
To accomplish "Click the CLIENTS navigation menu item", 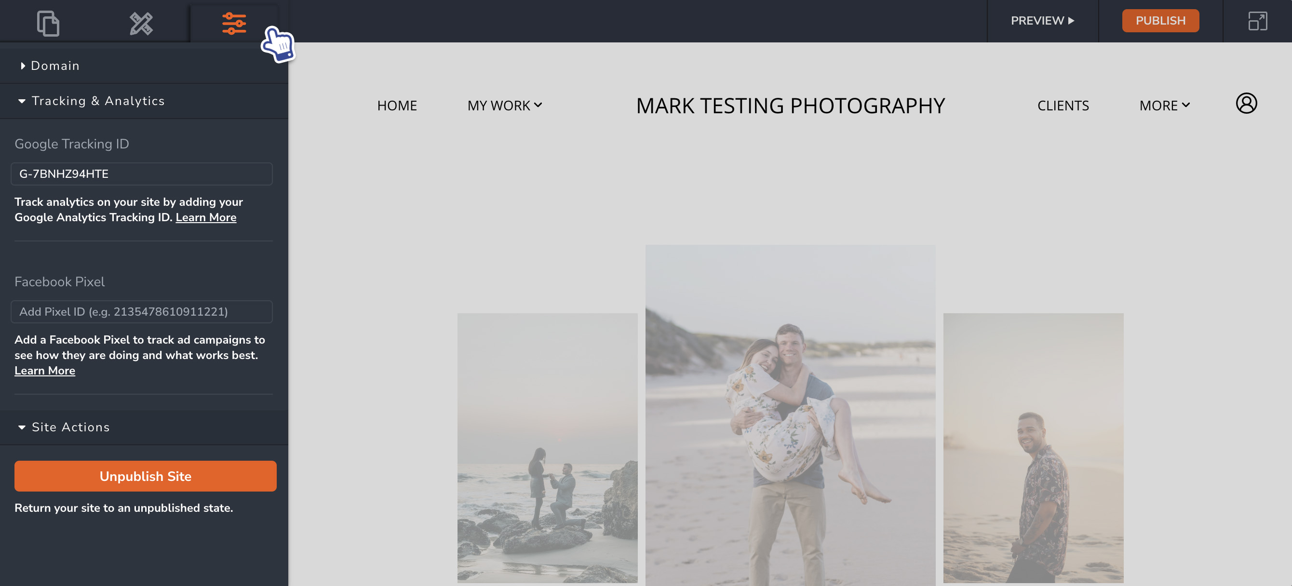I will [1063, 105].
